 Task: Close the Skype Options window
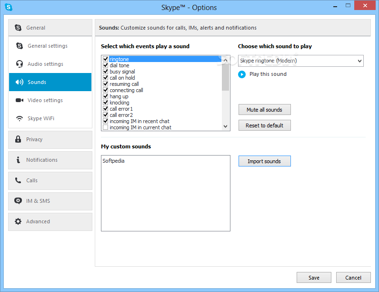click(x=365, y=5)
